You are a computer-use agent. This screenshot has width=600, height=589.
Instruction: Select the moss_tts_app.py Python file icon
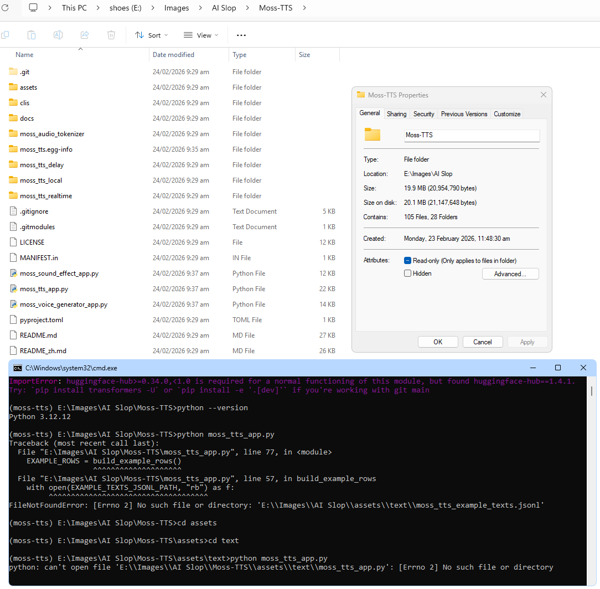click(x=13, y=288)
